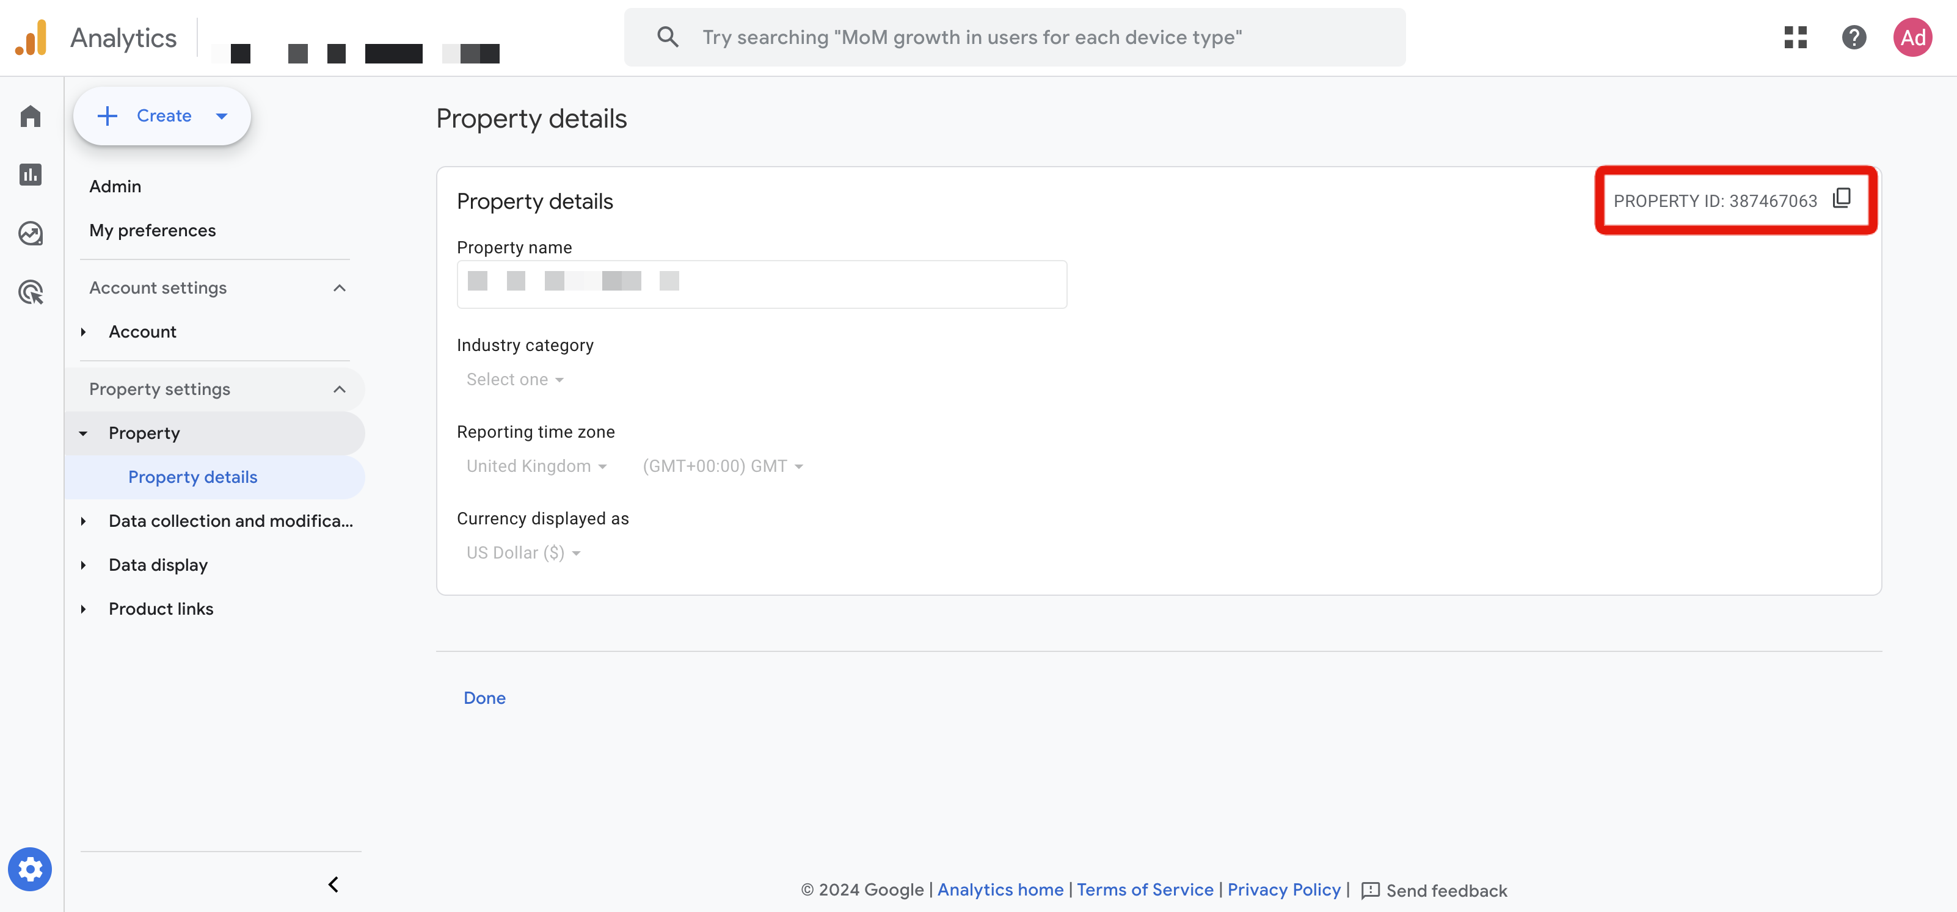The image size is (1957, 912).
Task: Open the United Kingdom country dropdown
Action: pyautogui.click(x=536, y=466)
